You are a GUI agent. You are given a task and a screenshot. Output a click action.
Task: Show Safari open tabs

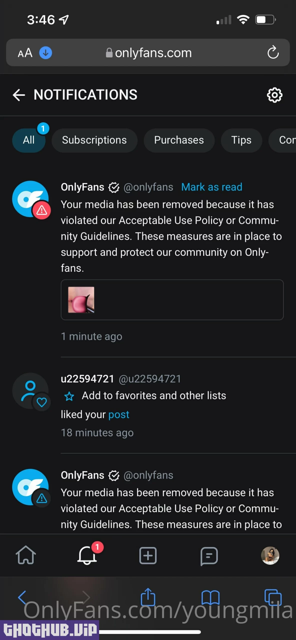click(273, 597)
